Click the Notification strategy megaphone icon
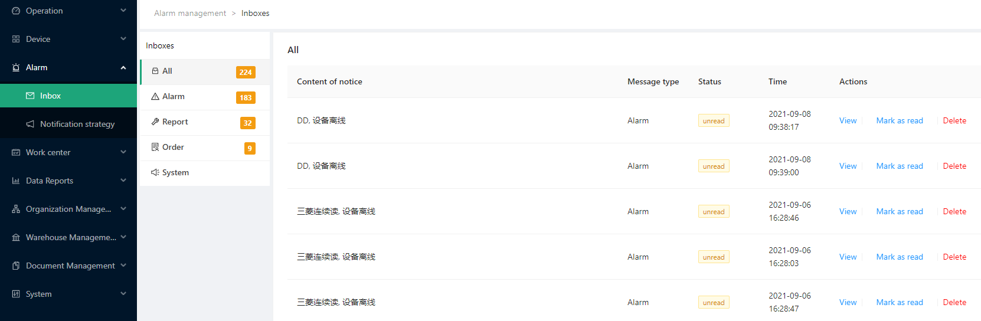 [x=30, y=124]
